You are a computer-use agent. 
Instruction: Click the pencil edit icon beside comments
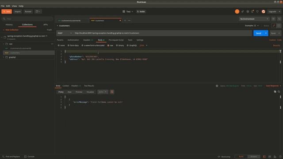(274, 26)
